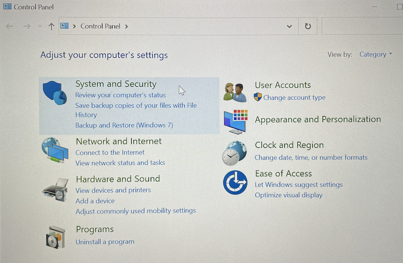The height and width of the screenshot is (263, 403).
Task: Click Adjust commonly used mobility settings
Action: point(136,211)
